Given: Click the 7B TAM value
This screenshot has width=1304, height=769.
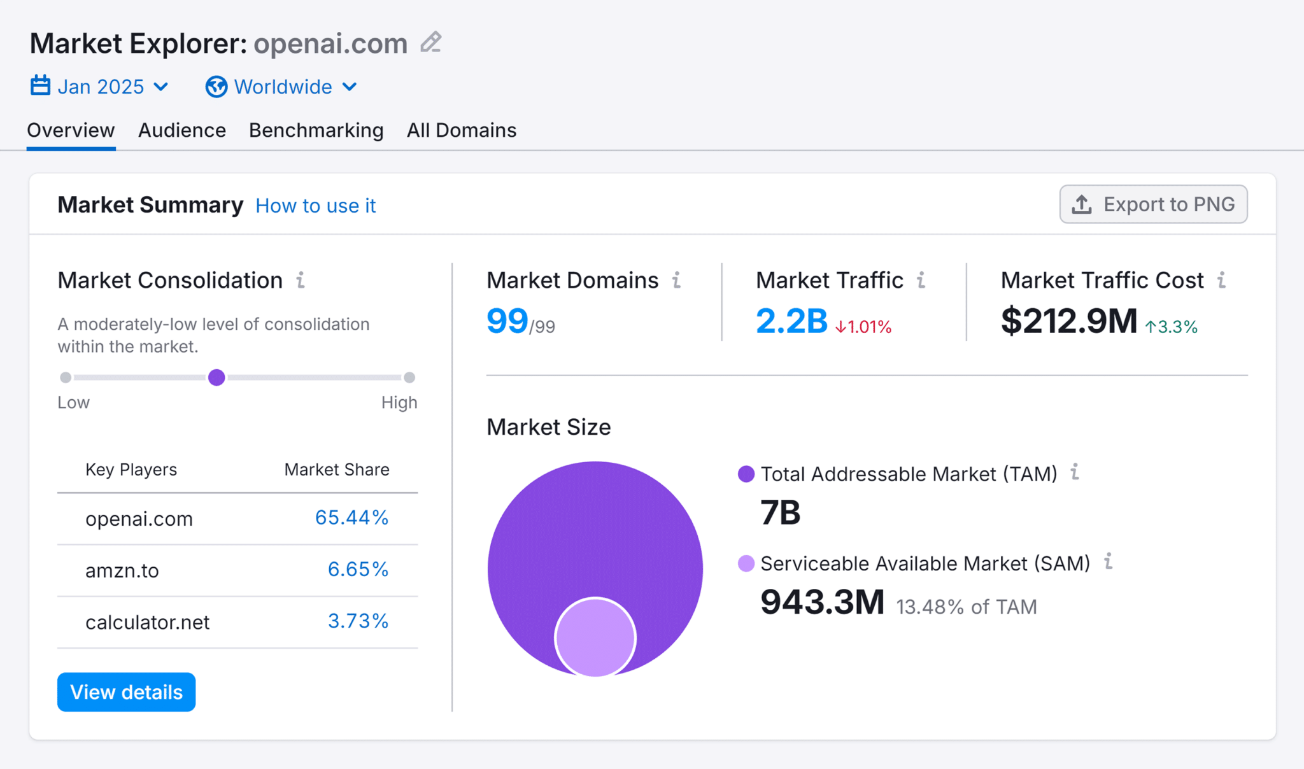Looking at the screenshot, I should [x=780, y=513].
